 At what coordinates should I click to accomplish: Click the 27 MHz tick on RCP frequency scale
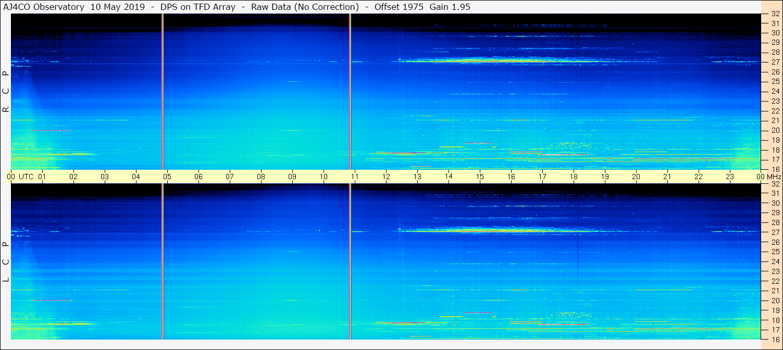click(x=775, y=62)
